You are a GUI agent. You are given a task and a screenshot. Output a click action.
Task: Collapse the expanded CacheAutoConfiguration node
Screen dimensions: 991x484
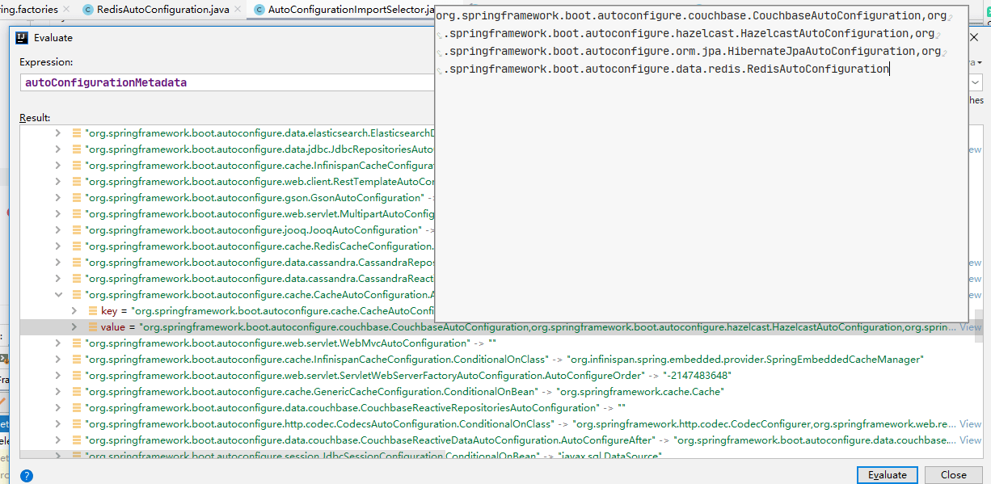(x=58, y=295)
